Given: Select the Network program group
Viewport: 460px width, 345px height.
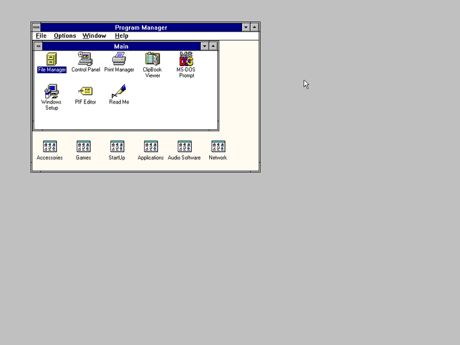Looking at the screenshot, I should (218, 147).
